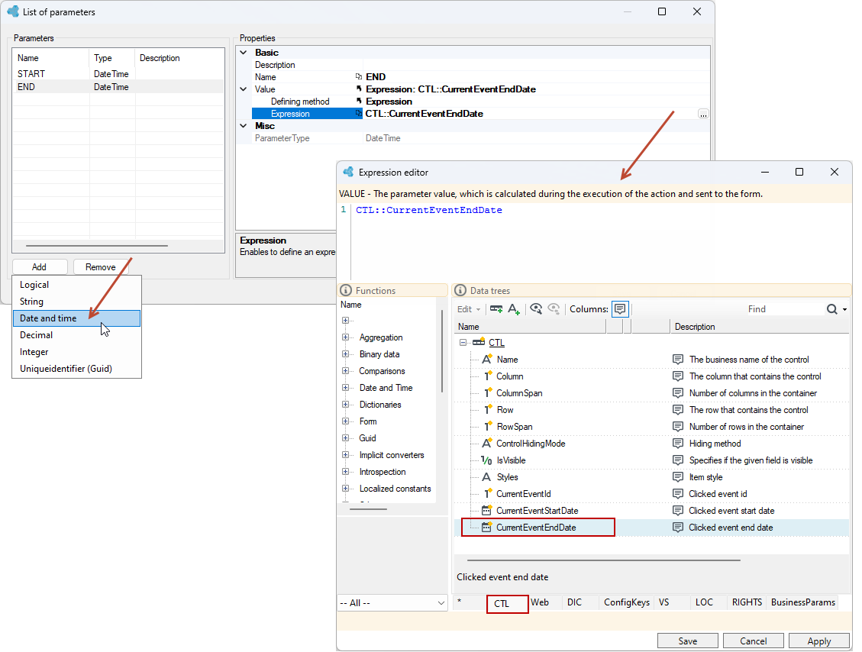Collapse the Misc properties group
Viewport: 862px width, 652px height.
pos(244,126)
